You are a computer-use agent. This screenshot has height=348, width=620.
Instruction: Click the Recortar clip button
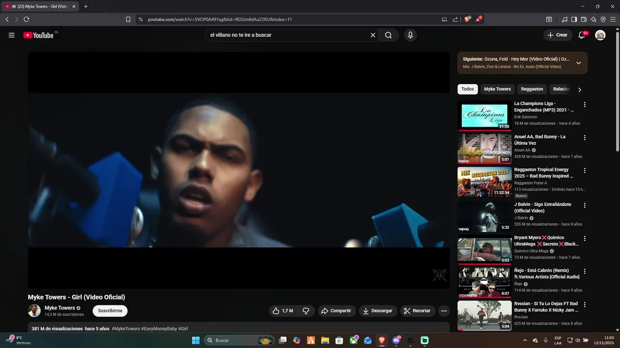click(x=418, y=311)
